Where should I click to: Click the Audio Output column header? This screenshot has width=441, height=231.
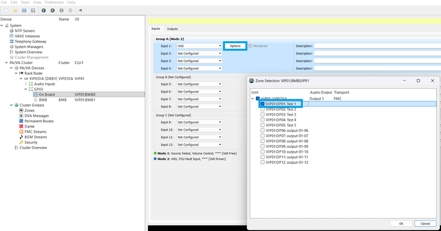point(321,92)
